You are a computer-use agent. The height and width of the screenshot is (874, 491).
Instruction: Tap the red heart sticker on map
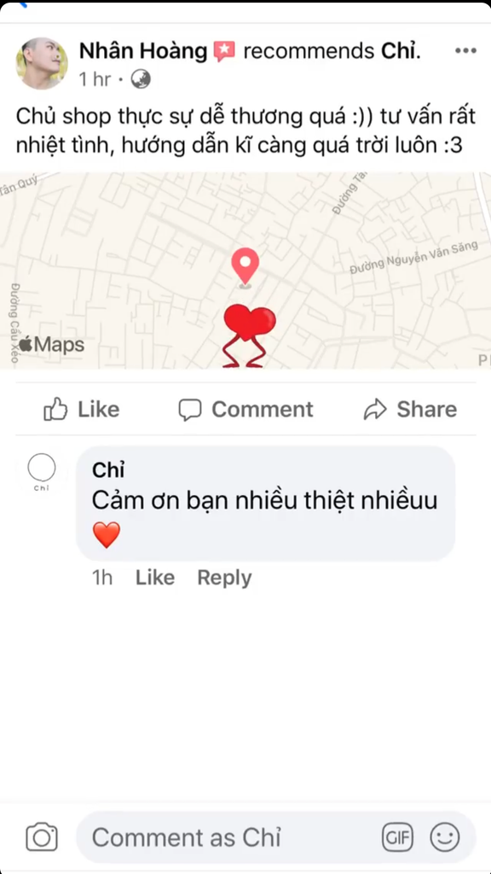[x=249, y=336]
